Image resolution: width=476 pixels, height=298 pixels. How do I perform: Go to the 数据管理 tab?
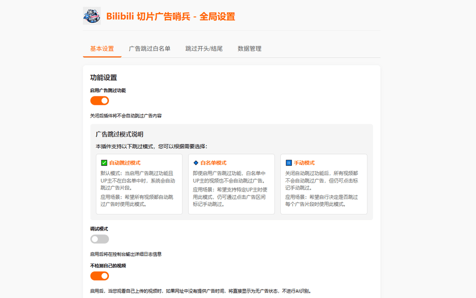(x=249, y=49)
